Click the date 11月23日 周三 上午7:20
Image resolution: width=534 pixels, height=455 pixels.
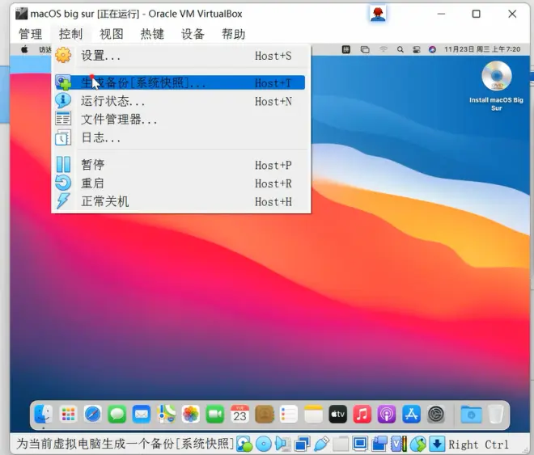[482, 49]
